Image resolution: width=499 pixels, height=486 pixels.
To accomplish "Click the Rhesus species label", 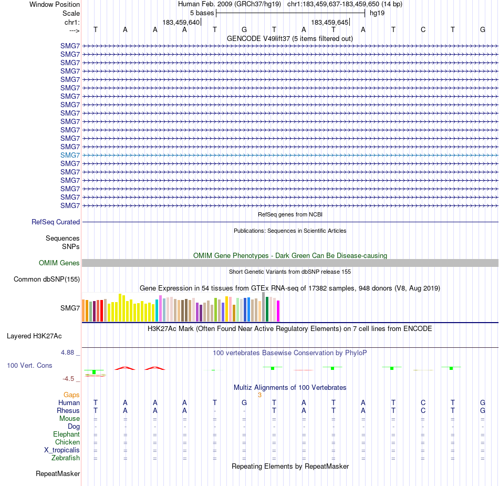I will pos(68,410).
